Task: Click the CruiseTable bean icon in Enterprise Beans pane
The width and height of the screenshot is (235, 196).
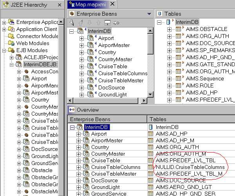Action: [x=90, y=66]
